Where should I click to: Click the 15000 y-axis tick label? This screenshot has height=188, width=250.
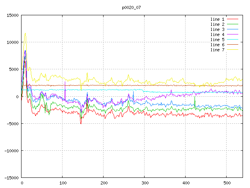coord(12,15)
